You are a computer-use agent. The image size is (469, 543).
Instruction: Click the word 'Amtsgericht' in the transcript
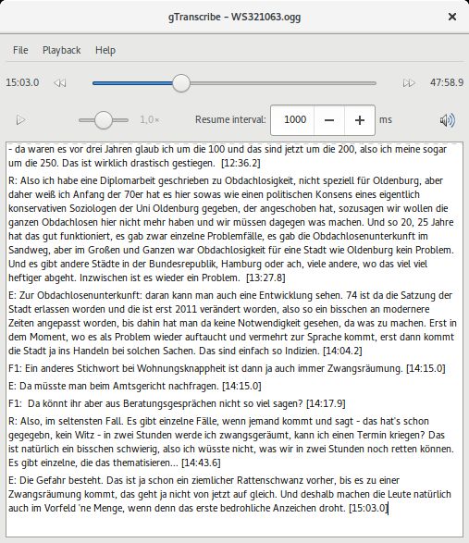[x=141, y=386]
